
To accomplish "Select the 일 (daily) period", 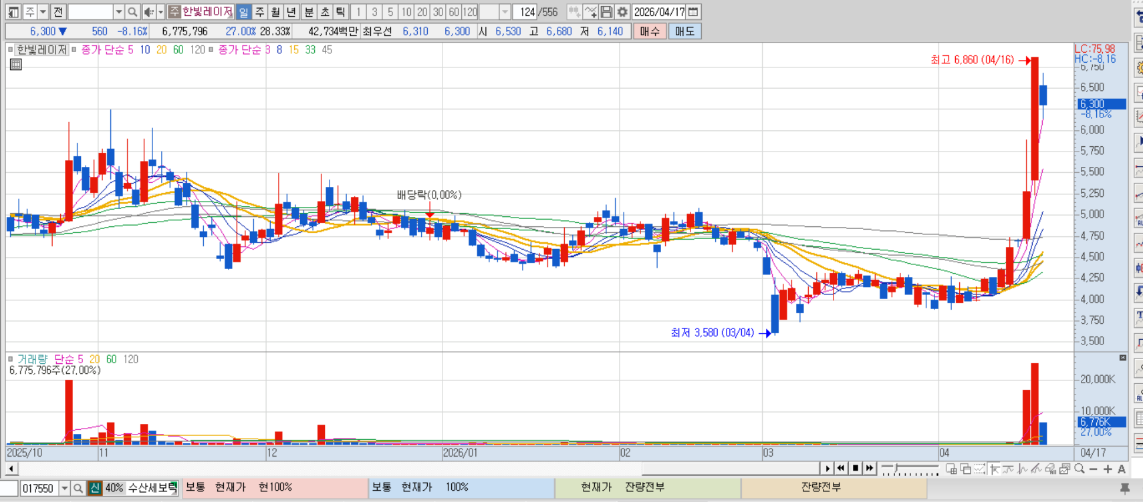I will tap(243, 12).
